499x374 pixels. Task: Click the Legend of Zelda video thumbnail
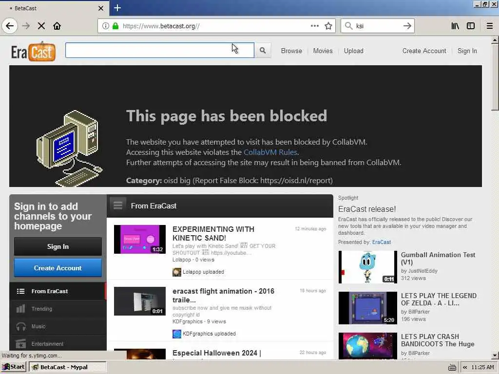tap(367, 308)
